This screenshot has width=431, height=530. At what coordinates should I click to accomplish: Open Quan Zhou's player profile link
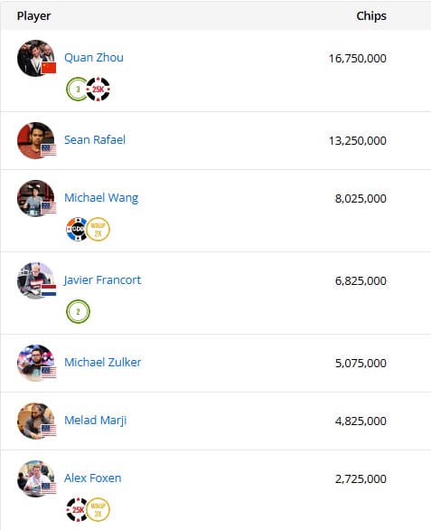[94, 58]
